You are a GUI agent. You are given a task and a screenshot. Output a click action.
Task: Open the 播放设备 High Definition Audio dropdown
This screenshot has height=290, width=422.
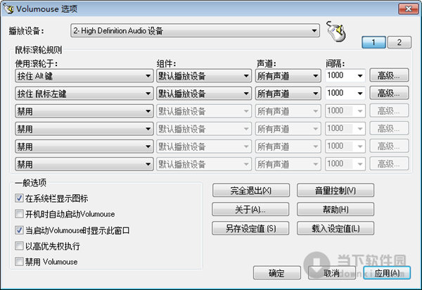[195, 31]
